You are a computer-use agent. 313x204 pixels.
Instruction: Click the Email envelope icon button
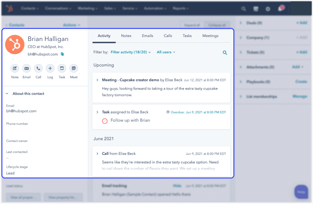[26, 69]
